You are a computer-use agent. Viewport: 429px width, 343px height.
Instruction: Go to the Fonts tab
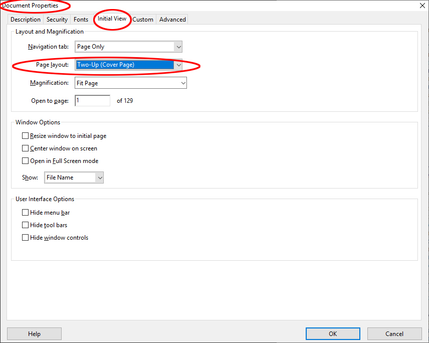[81, 20]
